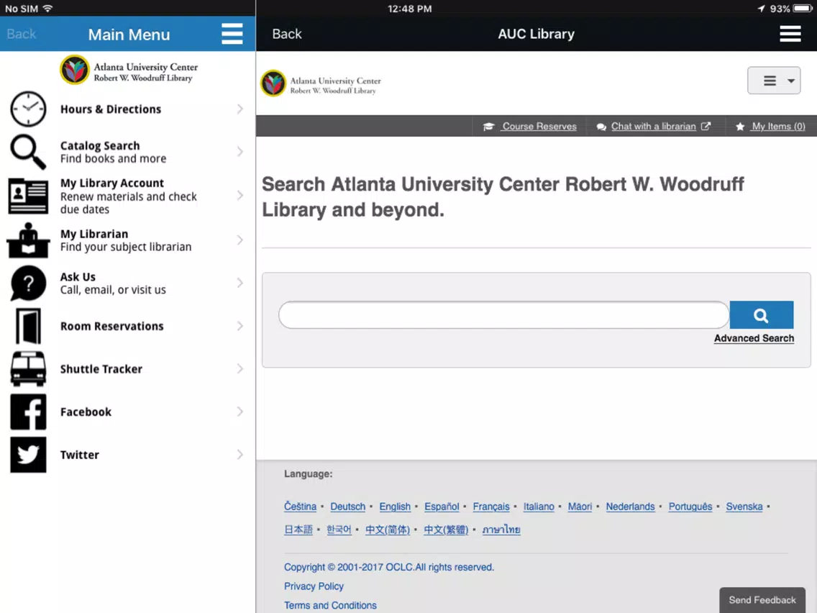Image resolution: width=817 pixels, height=613 pixels.
Task: Click the Woodruff Library logo on the web page
Action: coord(321,83)
